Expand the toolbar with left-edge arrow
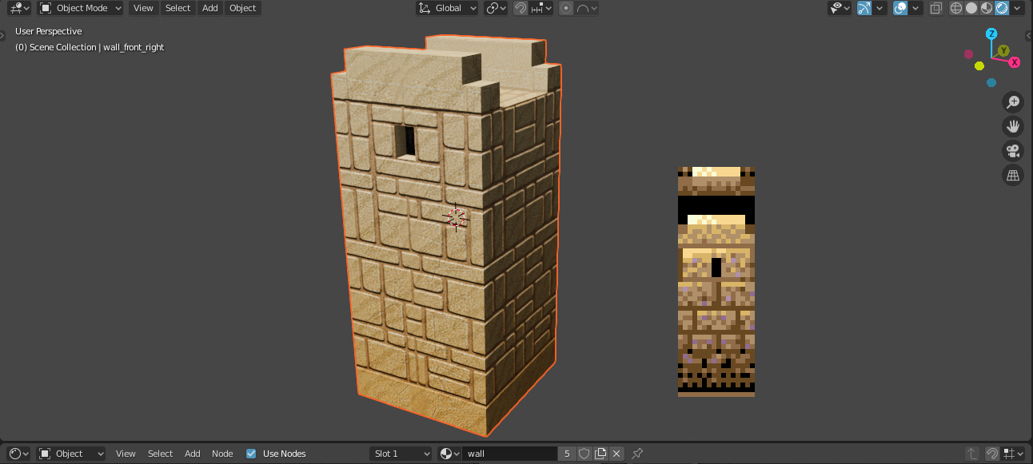 pos(3,35)
